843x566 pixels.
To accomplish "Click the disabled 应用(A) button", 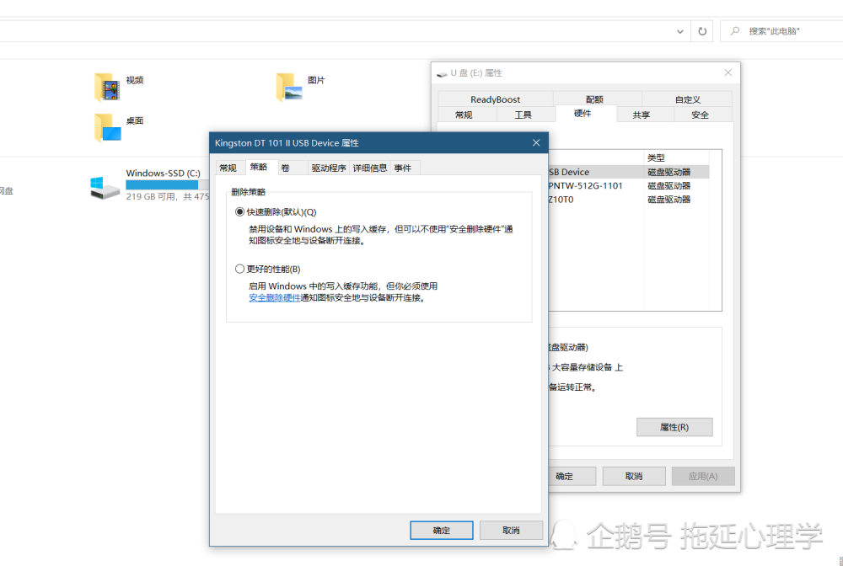I will pyautogui.click(x=703, y=476).
